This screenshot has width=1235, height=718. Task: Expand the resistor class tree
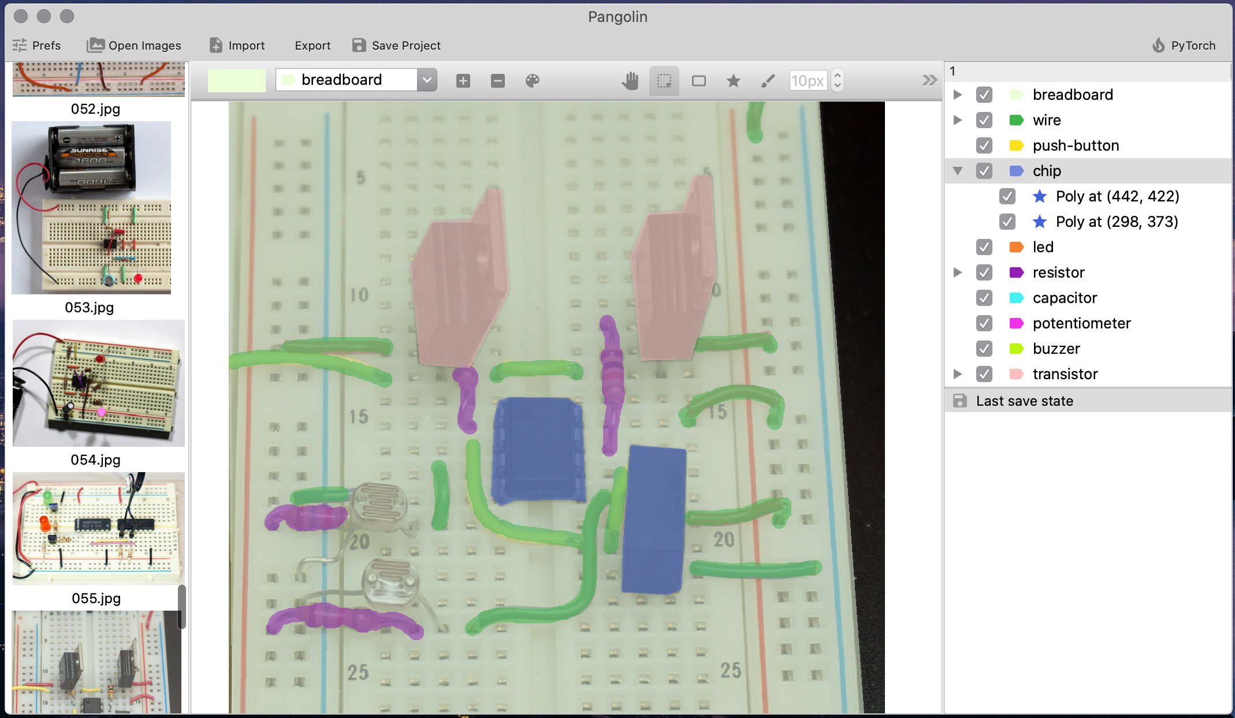[x=958, y=272]
